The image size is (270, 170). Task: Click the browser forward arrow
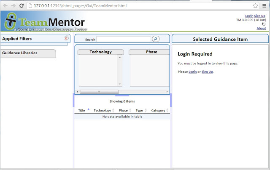[13, 6]
